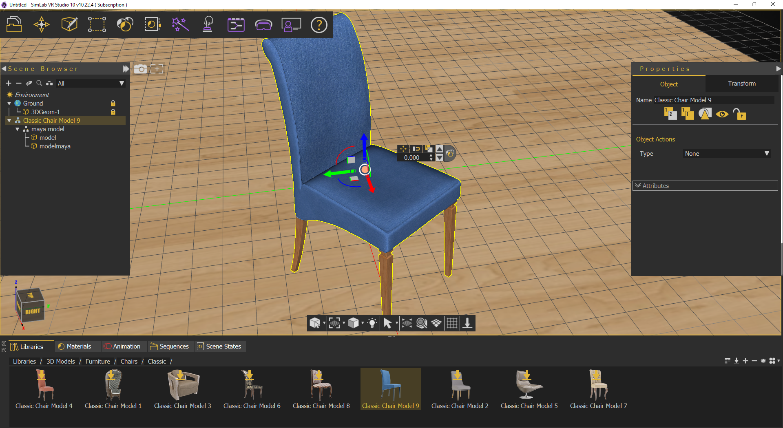Toggle visibility eye in Properties panel
The height and width of the screenshot is (428, 783).
click(x=722, y=114)
